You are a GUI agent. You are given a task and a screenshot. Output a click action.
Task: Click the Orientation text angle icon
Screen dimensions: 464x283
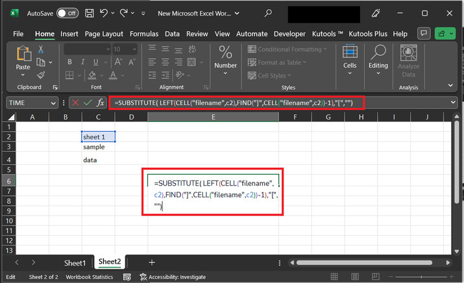pos(179,75)
